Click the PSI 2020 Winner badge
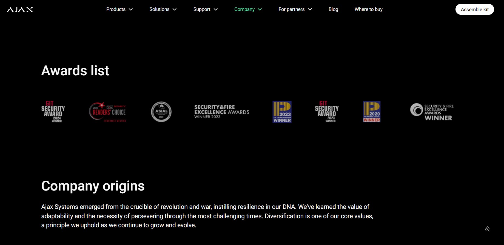504x245 pixels. coord(372,112)
